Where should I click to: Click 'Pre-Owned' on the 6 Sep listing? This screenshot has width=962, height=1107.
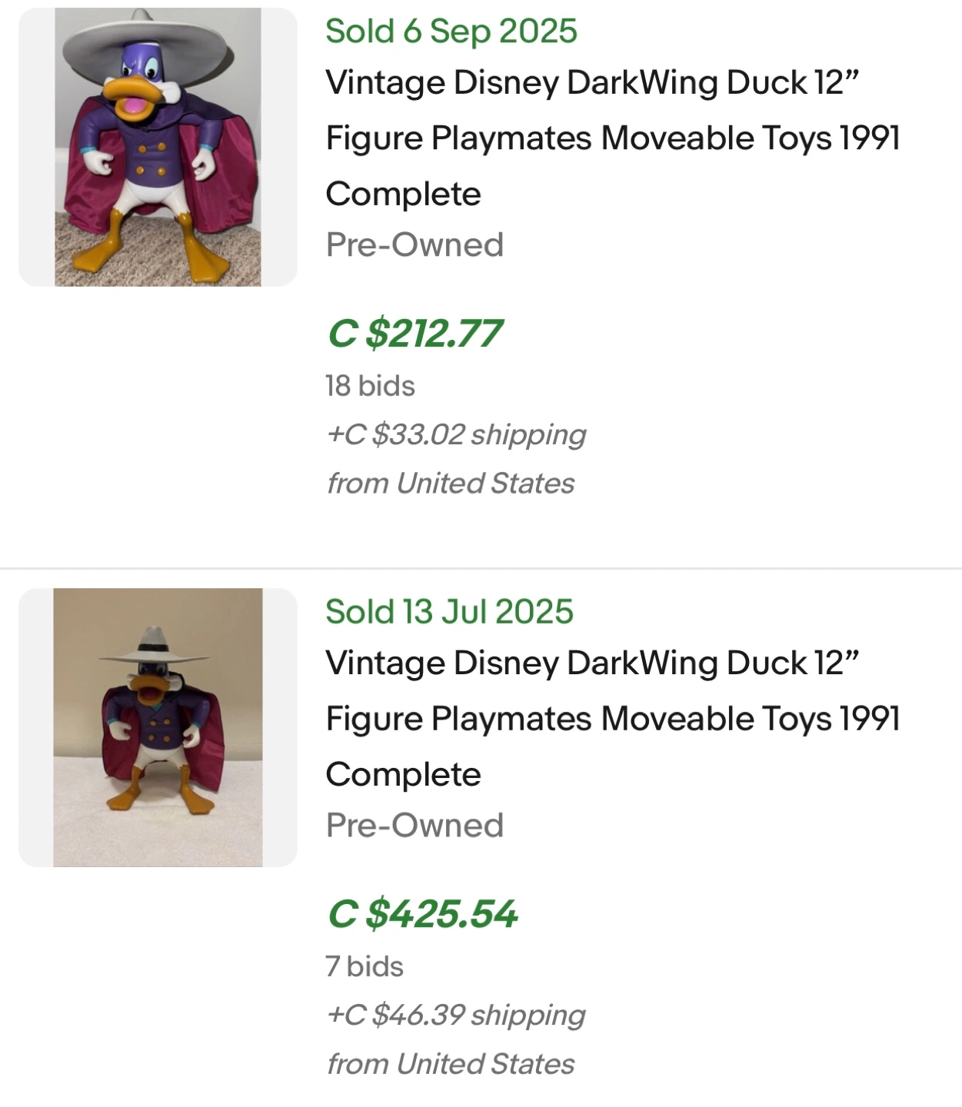pyautogui.click(x=414, y=245)
